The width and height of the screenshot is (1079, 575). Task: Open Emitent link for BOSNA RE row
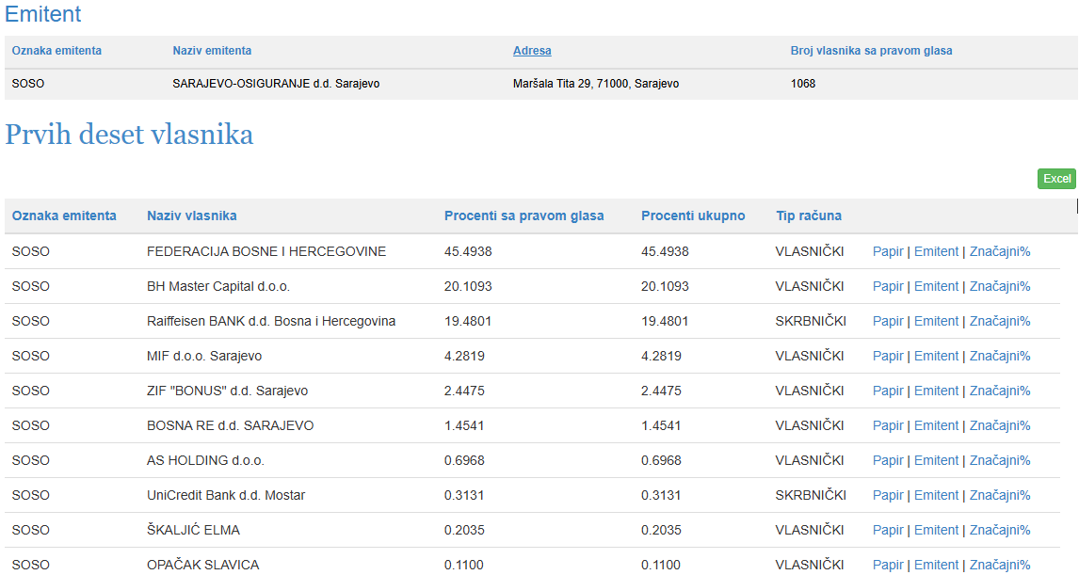click(936, 425)
